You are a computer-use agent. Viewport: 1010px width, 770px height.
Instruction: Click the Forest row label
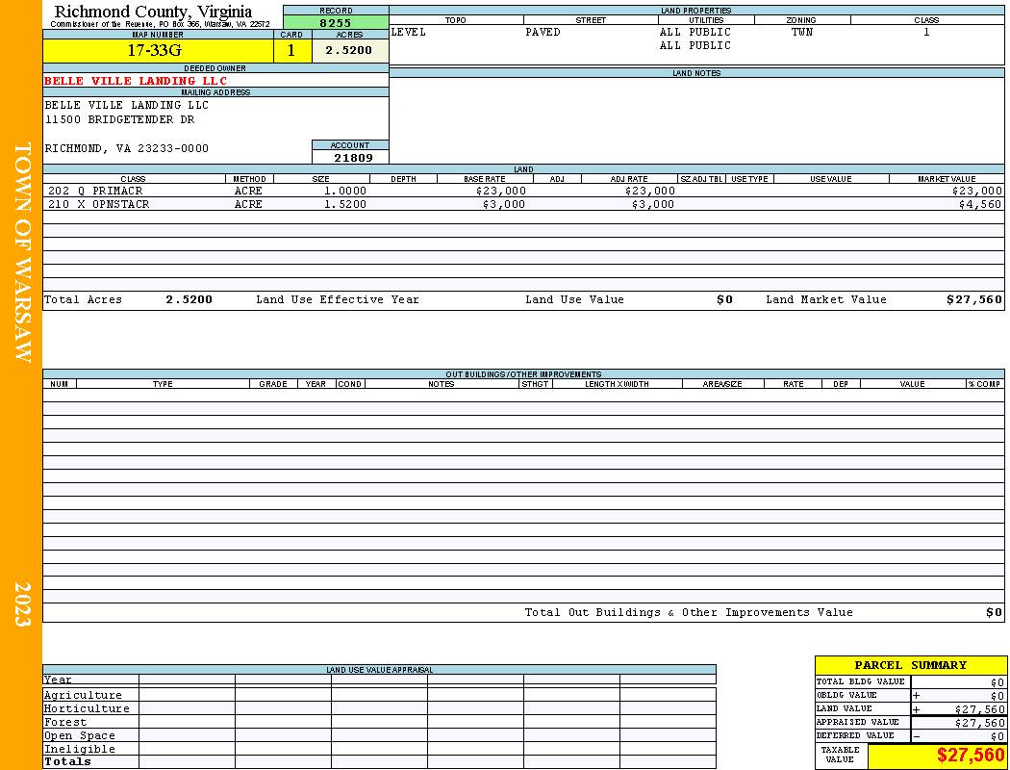65,722
